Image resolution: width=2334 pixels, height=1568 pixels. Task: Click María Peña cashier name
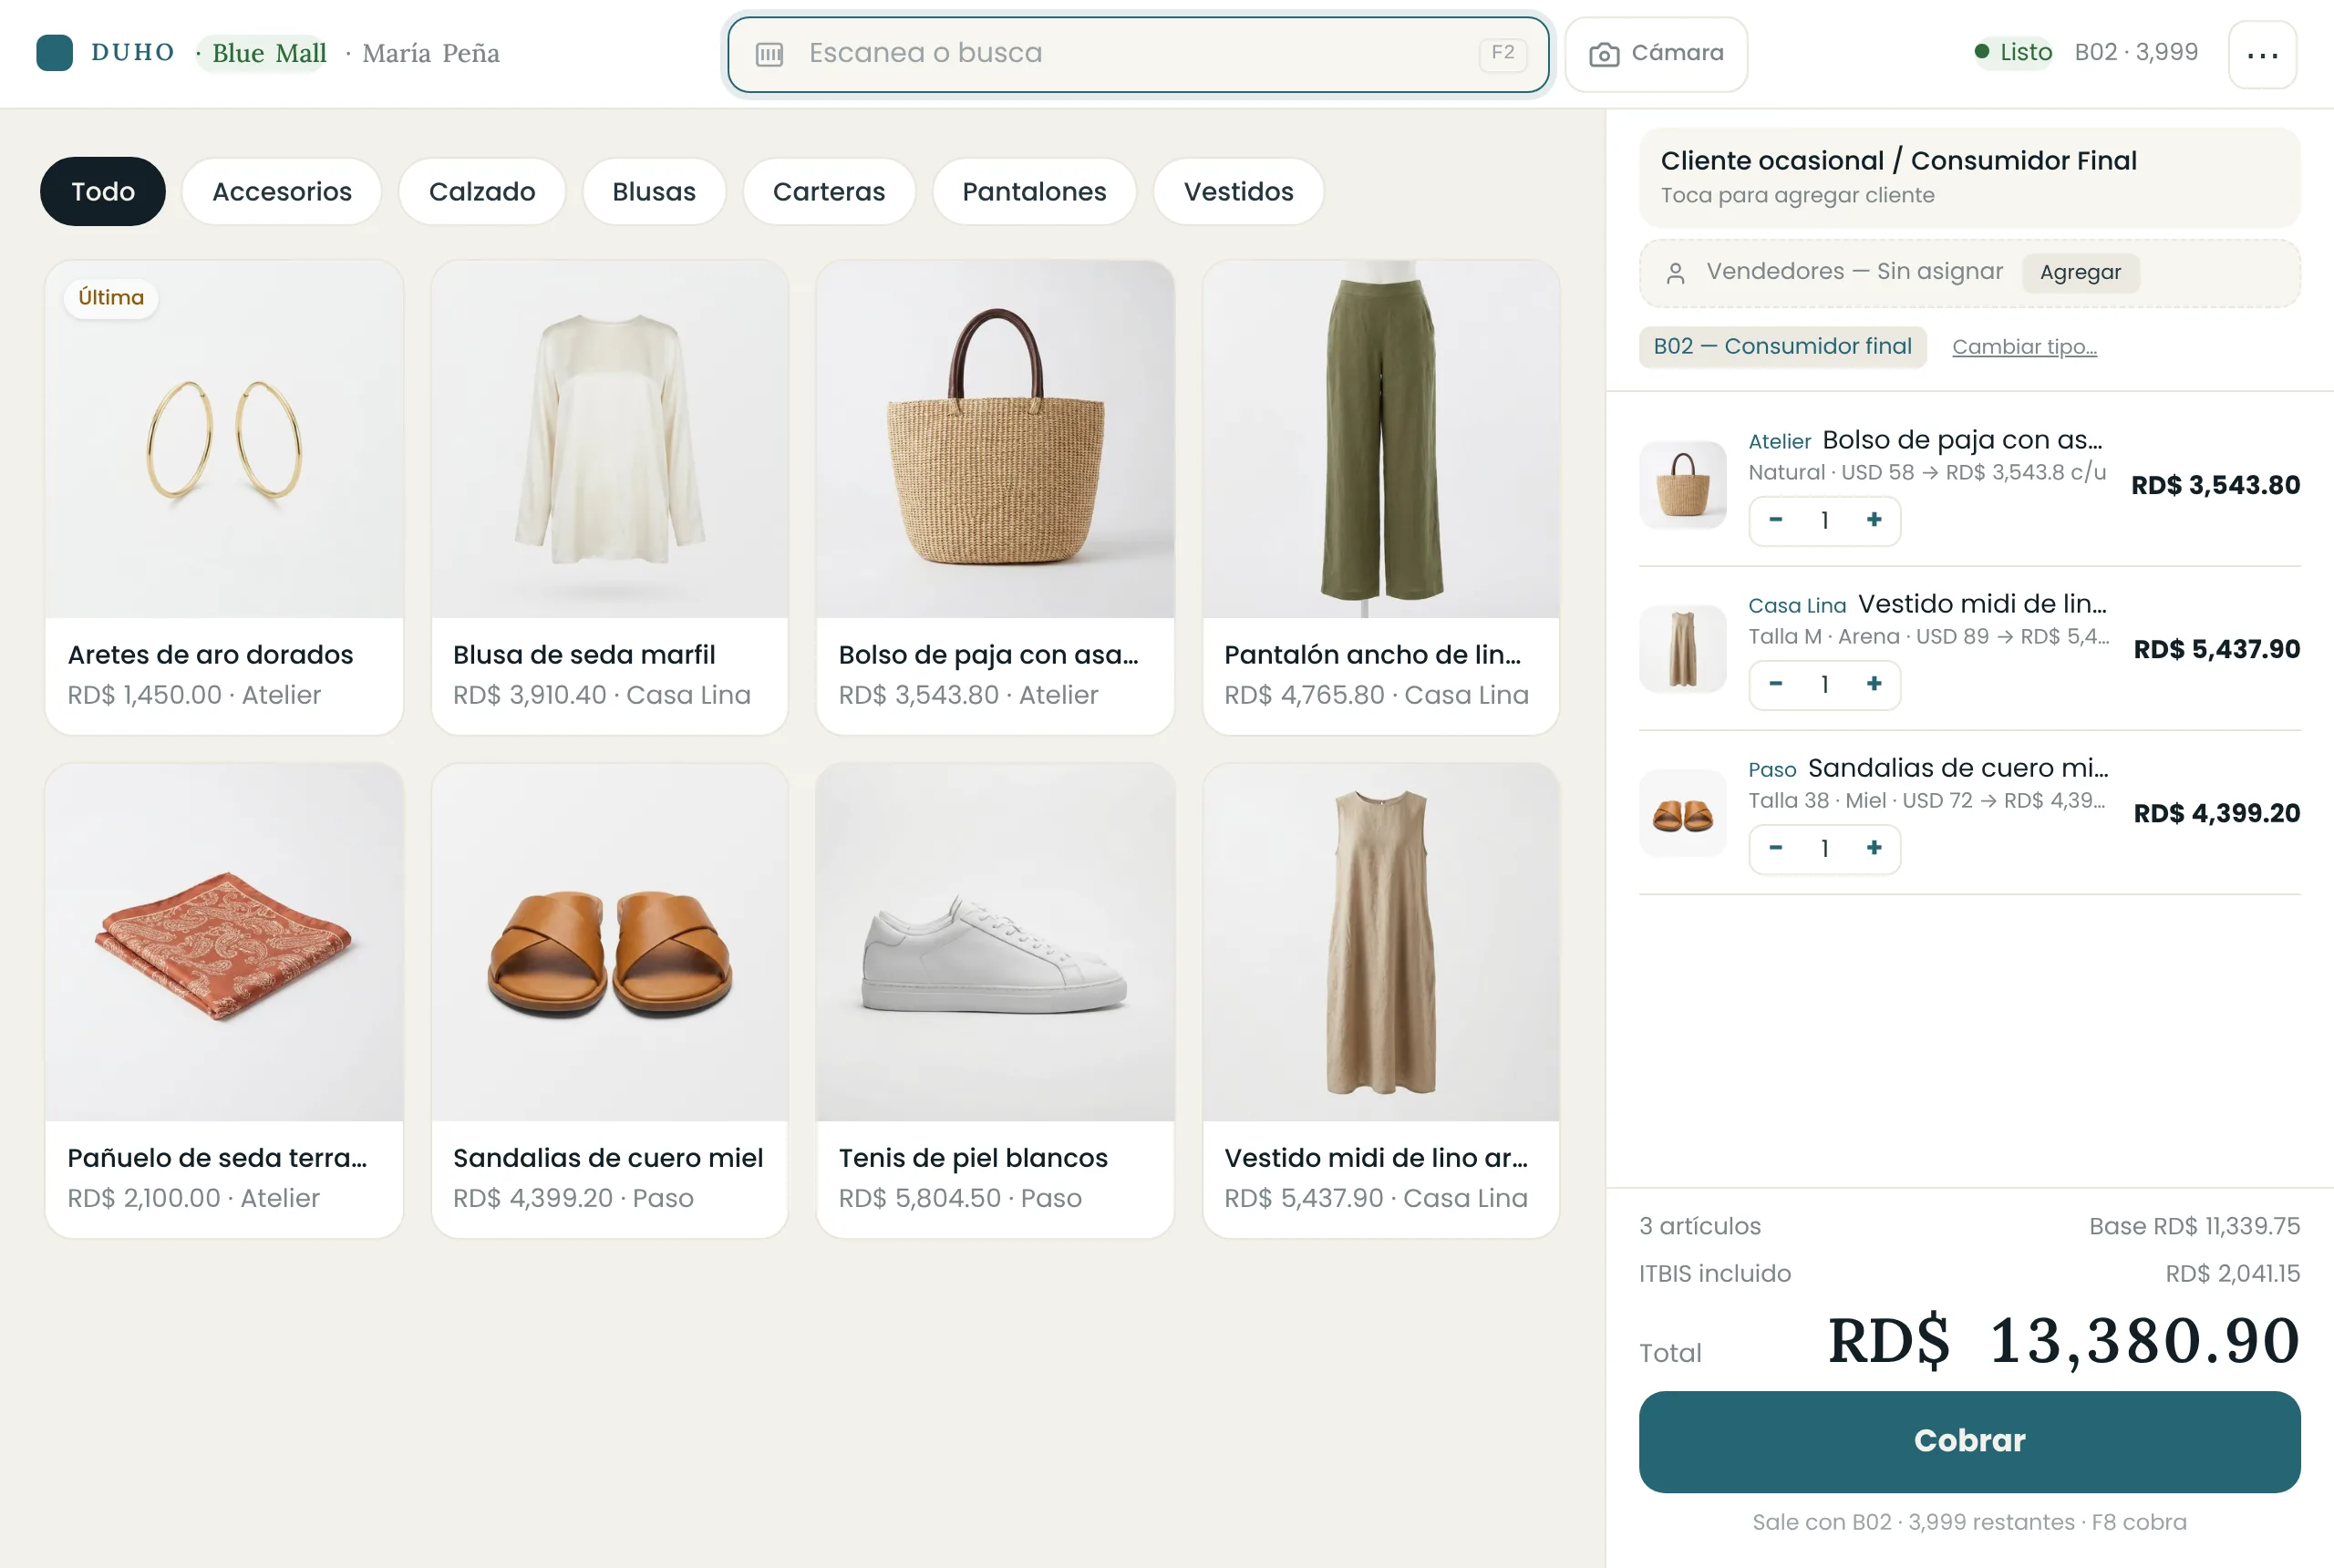point(431,53)
